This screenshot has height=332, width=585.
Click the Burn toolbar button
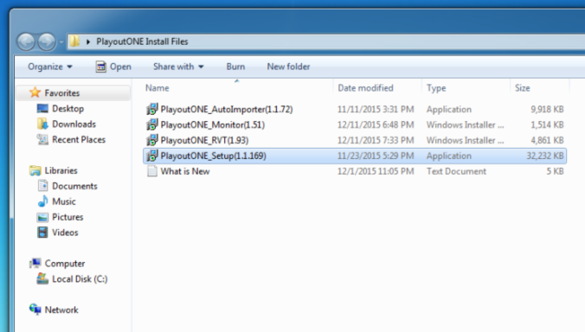235,67
